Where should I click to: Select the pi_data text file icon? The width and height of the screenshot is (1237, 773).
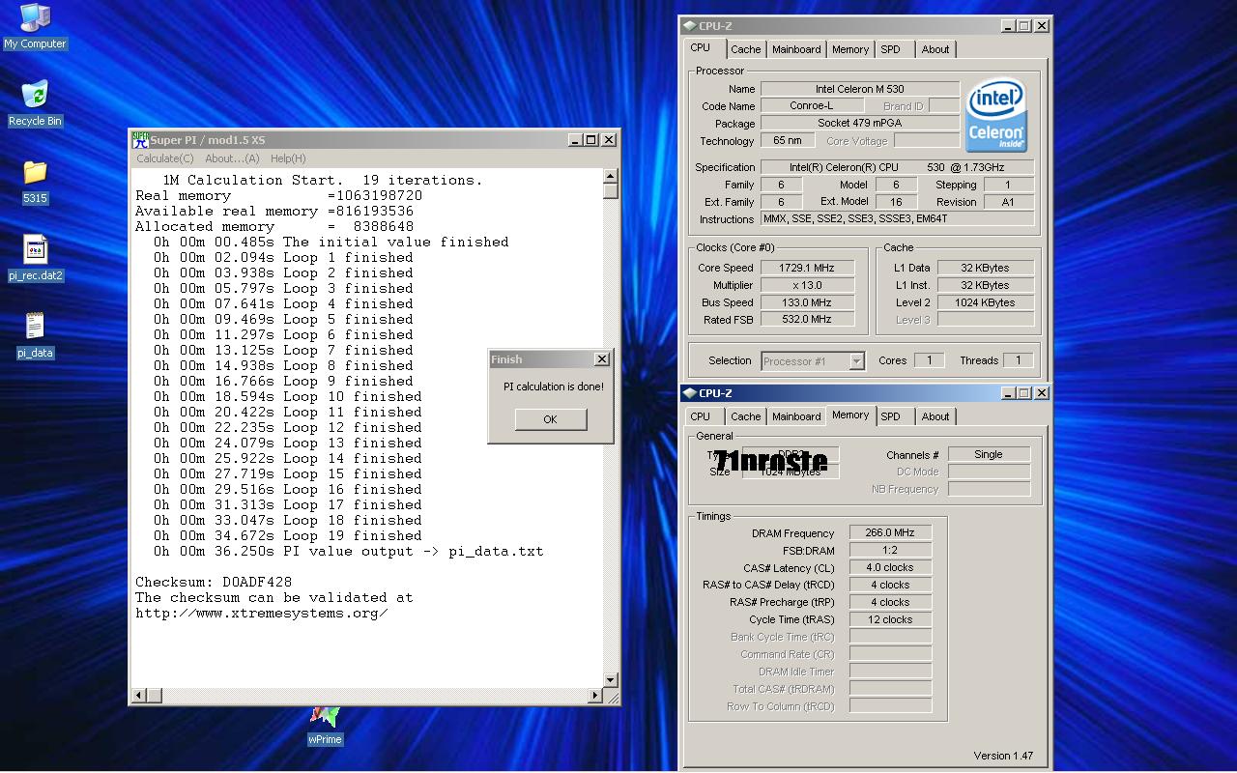(x=35, y=335)
